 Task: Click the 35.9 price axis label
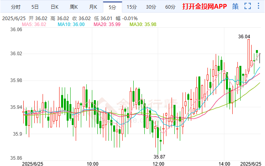pos(17,134)
